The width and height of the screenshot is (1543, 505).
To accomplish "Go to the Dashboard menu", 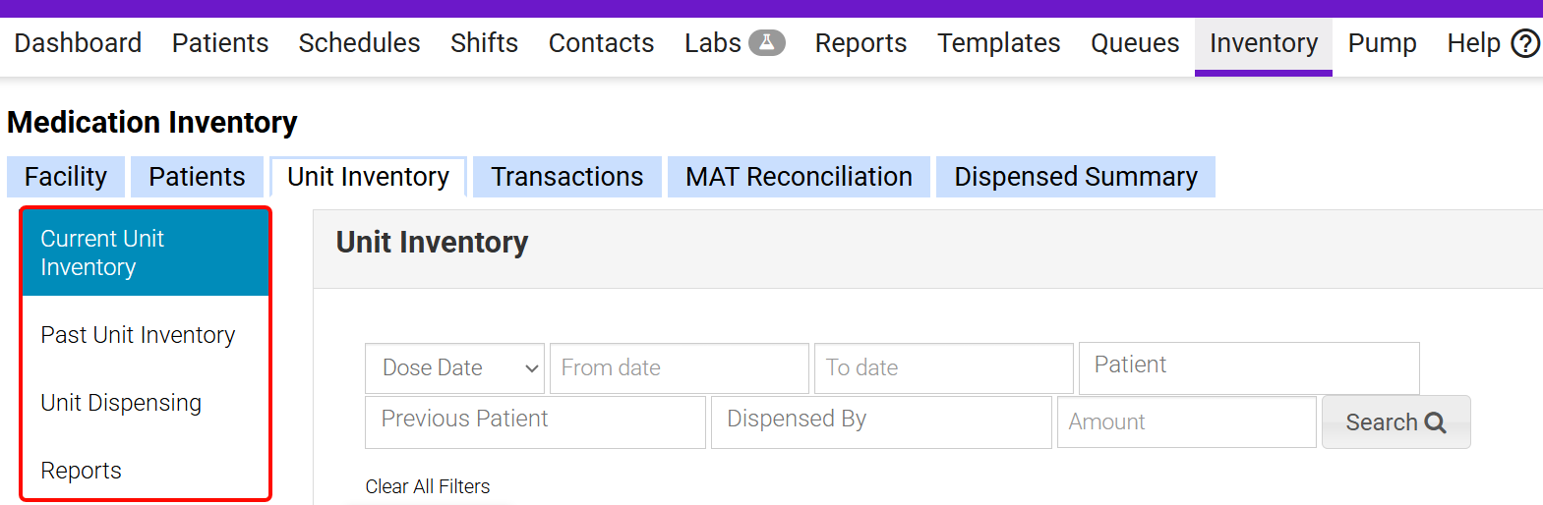I will coord(78,43).
